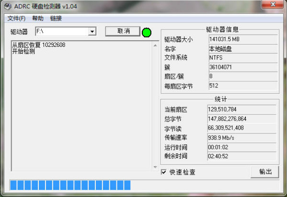Click log line 开始检测
The height and width of the screenshot is (197, 287).
(x=23, y=51)
